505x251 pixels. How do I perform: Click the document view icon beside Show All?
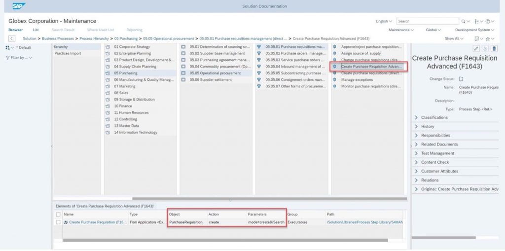click(x=477, y=38)
